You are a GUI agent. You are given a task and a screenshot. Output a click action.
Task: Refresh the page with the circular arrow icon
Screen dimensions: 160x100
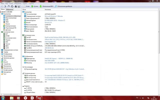point(12,6)
